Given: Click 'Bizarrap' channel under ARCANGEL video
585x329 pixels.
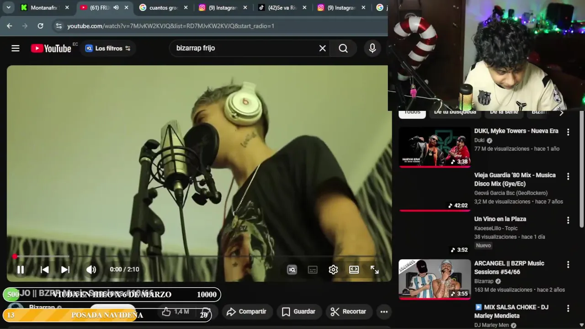Looking at the screenshot, I should click(484, 281).
